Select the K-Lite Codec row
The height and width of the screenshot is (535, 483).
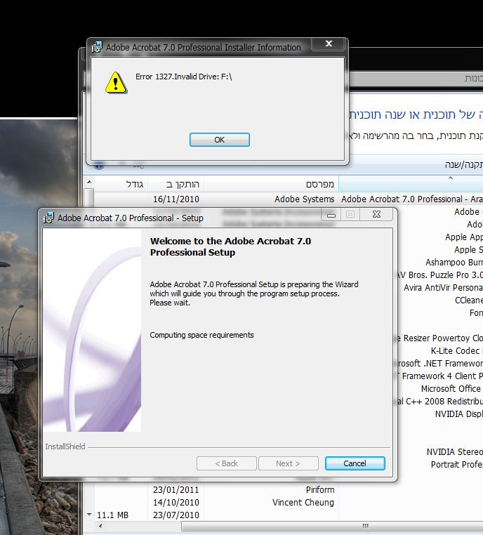456,350
